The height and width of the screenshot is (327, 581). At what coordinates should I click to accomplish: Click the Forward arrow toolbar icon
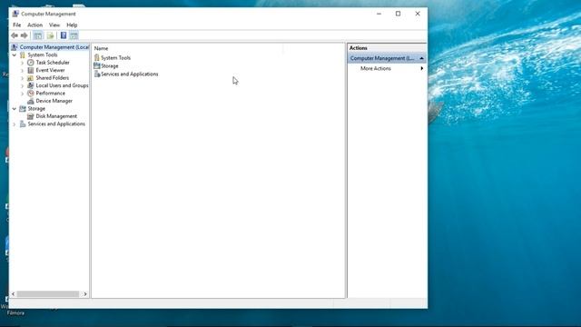25,35
